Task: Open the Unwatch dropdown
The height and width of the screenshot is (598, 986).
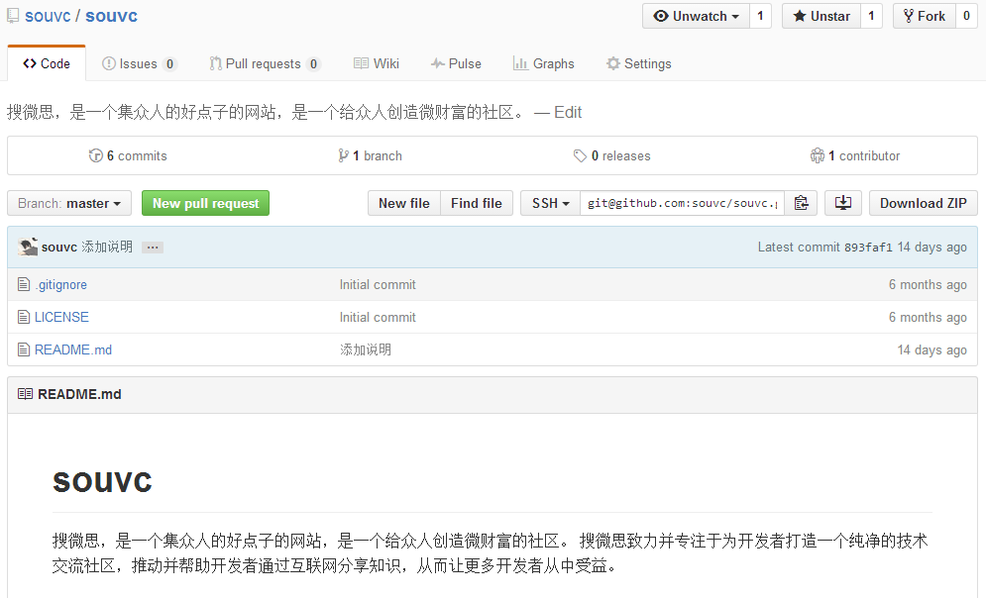Action: 696,16
